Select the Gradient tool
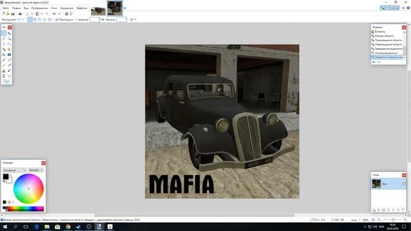The width and height of the screenshot is (411, 231). (x=9, y=55)
